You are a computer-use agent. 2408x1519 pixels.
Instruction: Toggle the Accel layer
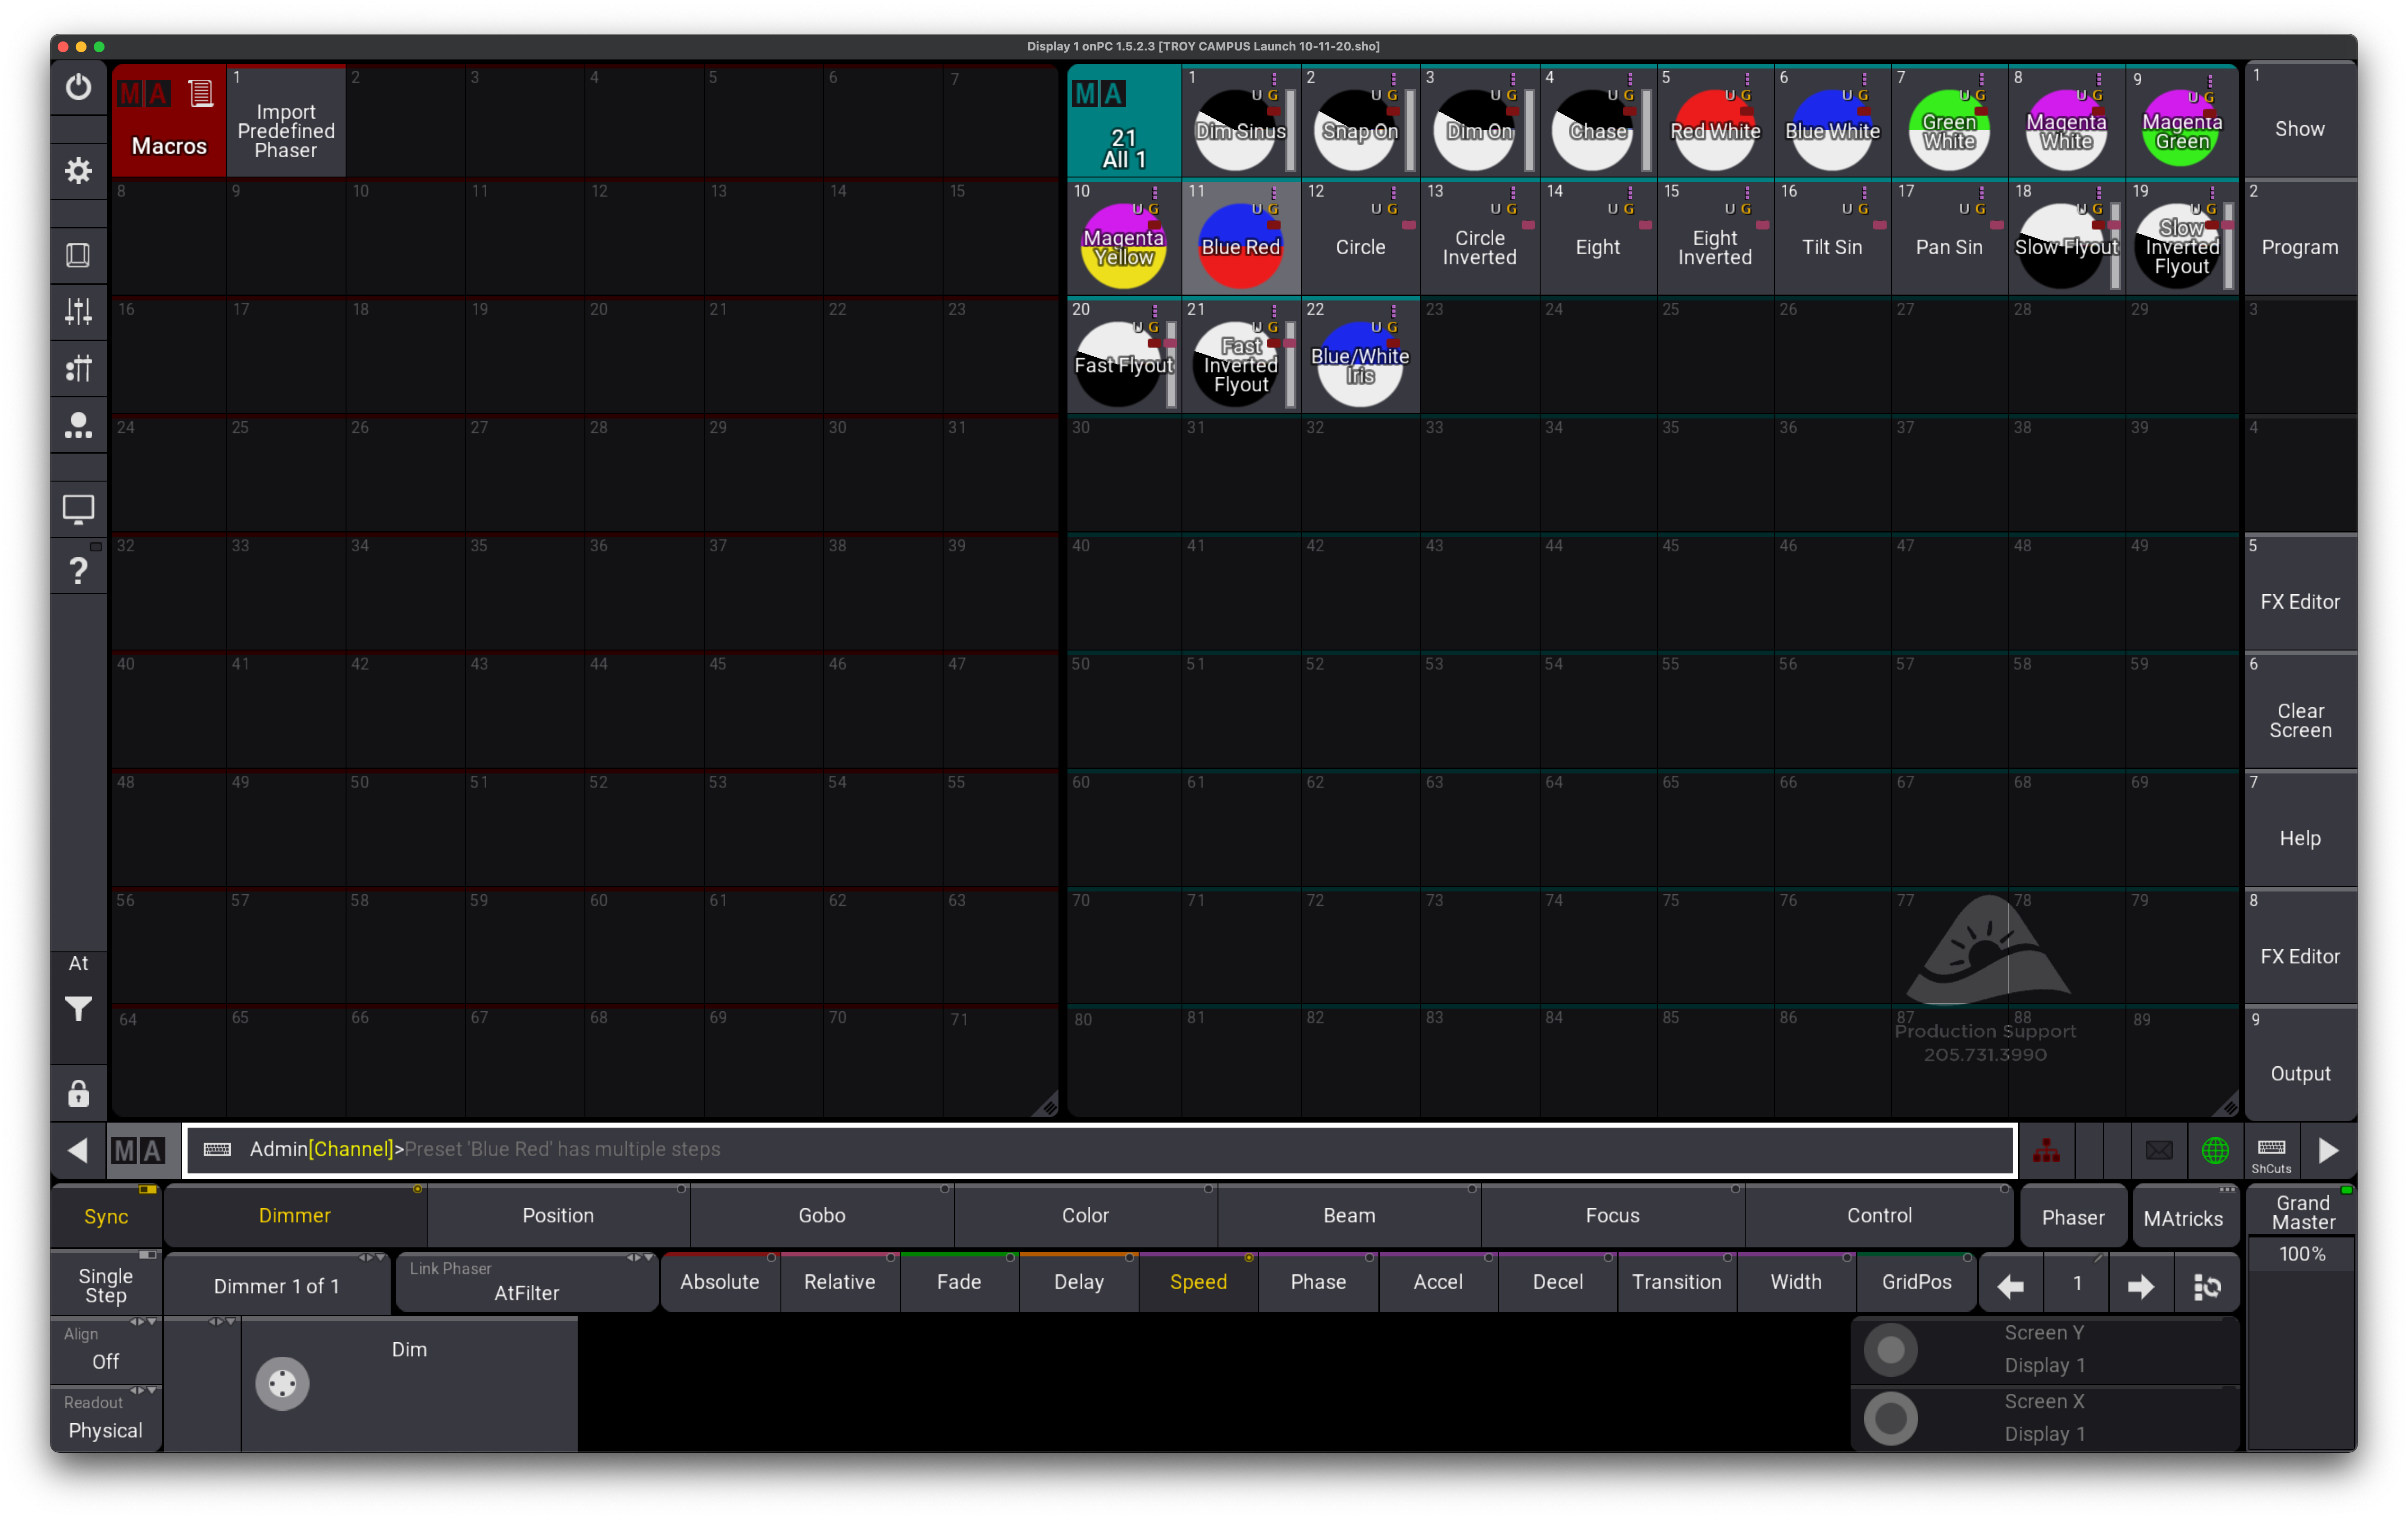click(1438, 1282)
